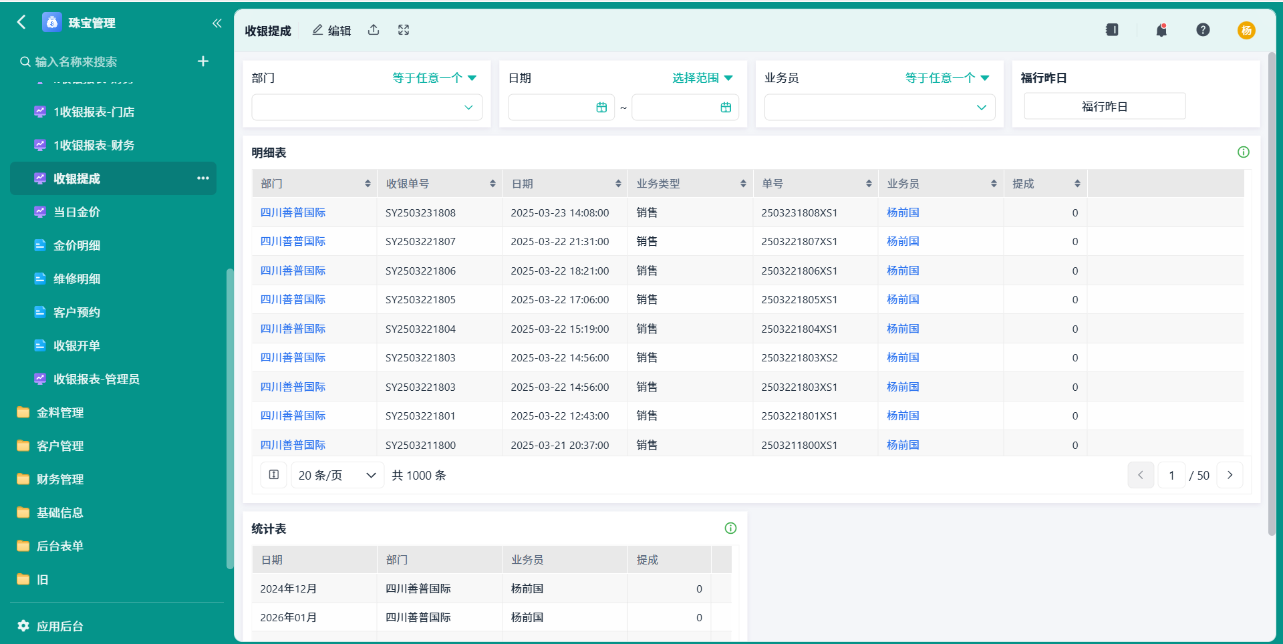Click the sidebar vertical scrollbar
The image size is (1283, 644).
pyautogui.click(x=230, y=419)
